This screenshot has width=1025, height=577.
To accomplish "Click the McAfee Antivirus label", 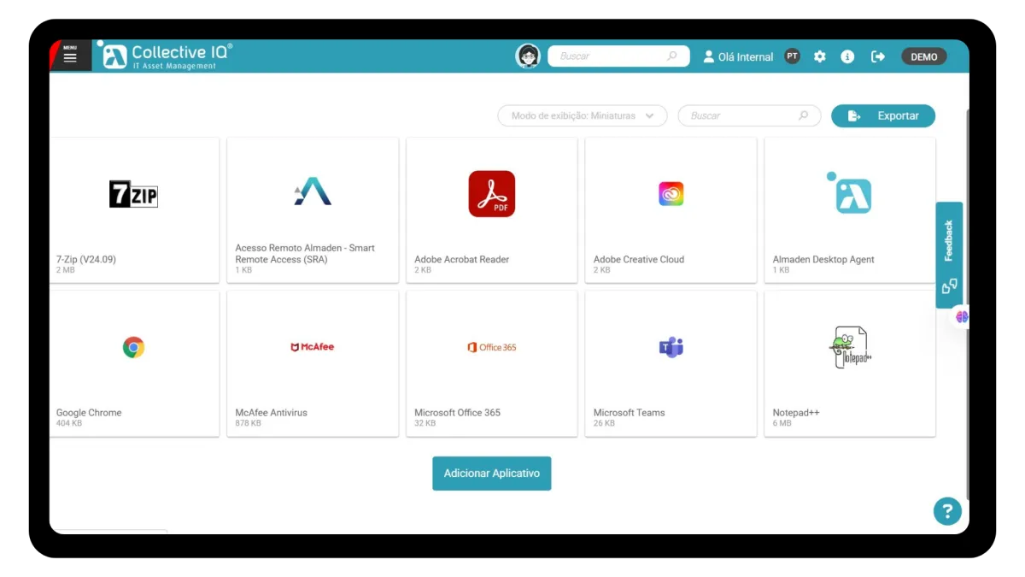I will 271,412.
